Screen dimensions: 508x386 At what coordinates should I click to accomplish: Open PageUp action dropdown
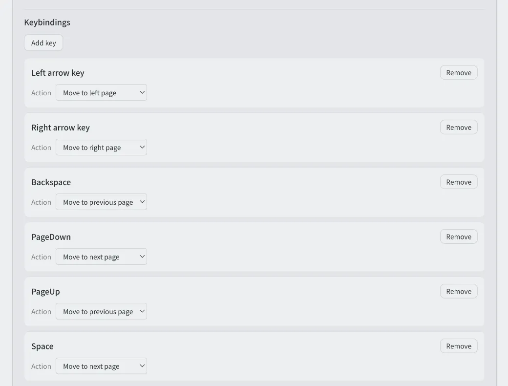[101, 311]
